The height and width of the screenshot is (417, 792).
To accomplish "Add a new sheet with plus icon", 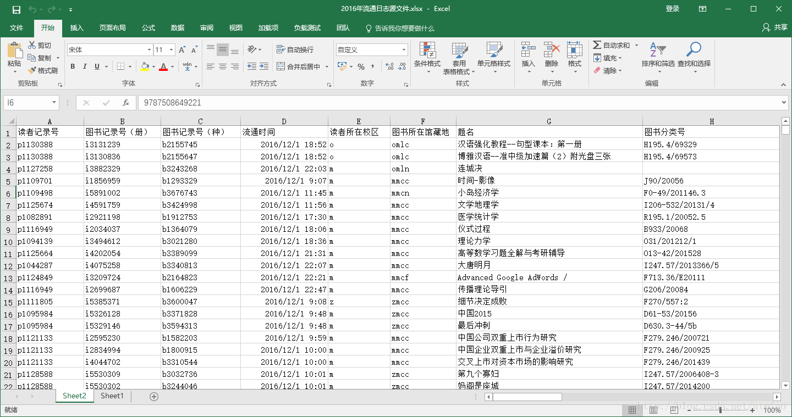I will pyautogui.click(x=154, y=397).
